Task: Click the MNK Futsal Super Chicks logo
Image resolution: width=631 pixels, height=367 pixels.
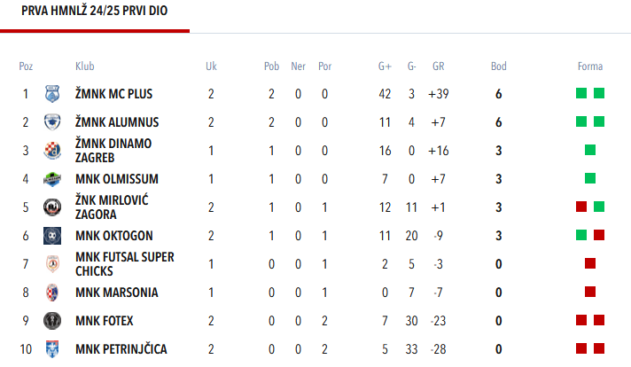Action: pos(52,264)
